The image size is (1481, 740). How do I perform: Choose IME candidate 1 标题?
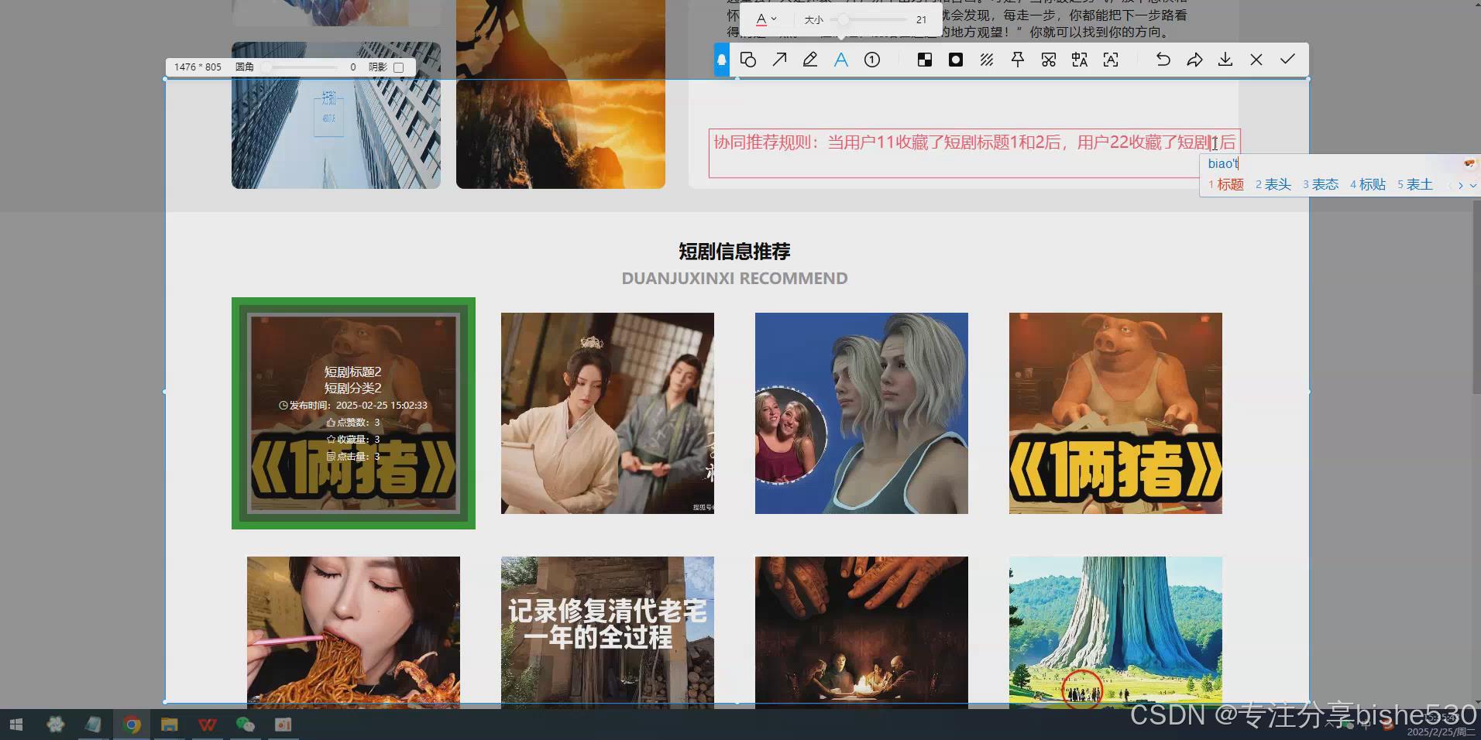tap(1226, 184)
